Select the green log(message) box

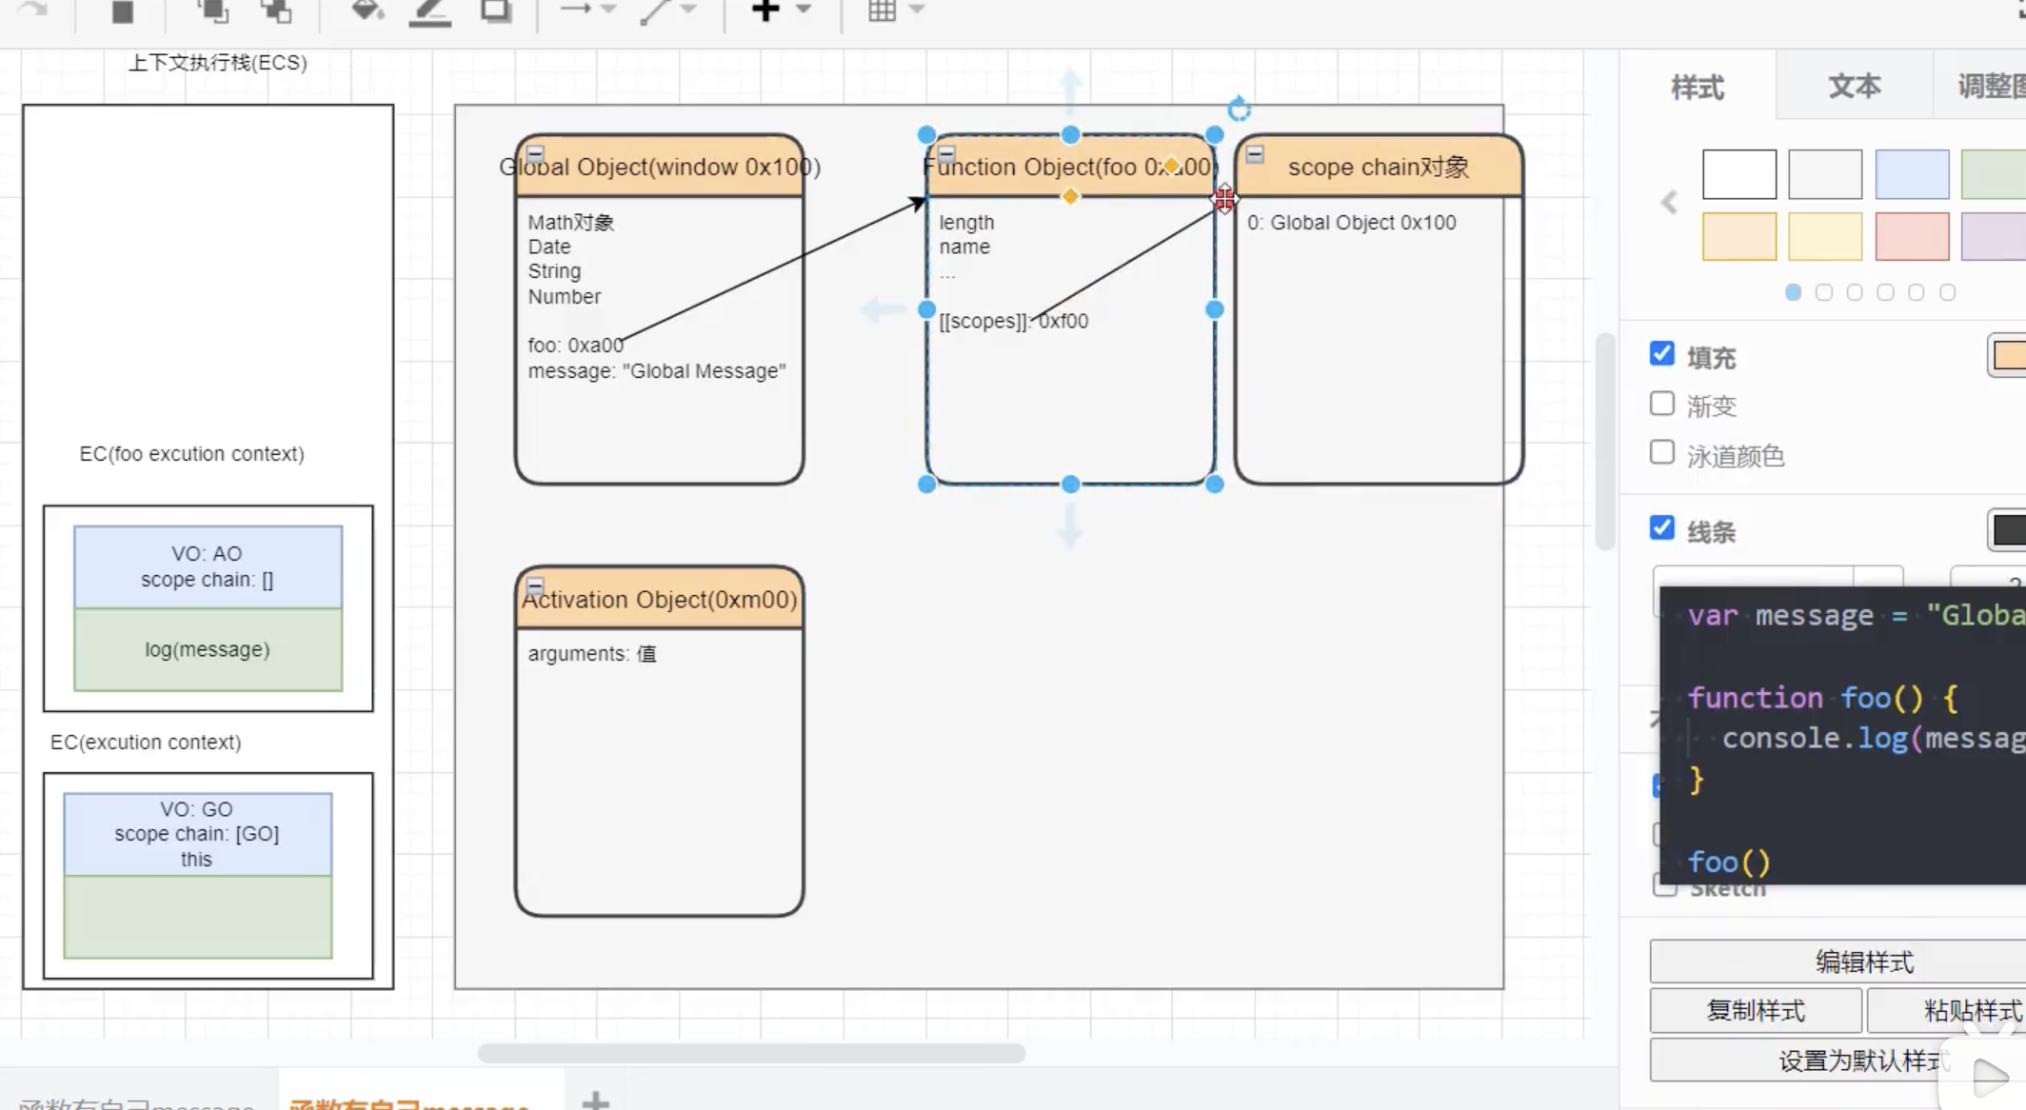click(208, 649)
